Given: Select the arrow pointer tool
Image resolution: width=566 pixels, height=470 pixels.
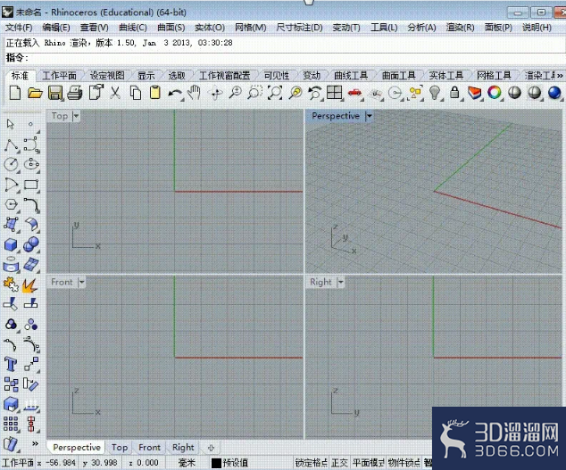Looking at the screenshot, I should pos(11,124).
